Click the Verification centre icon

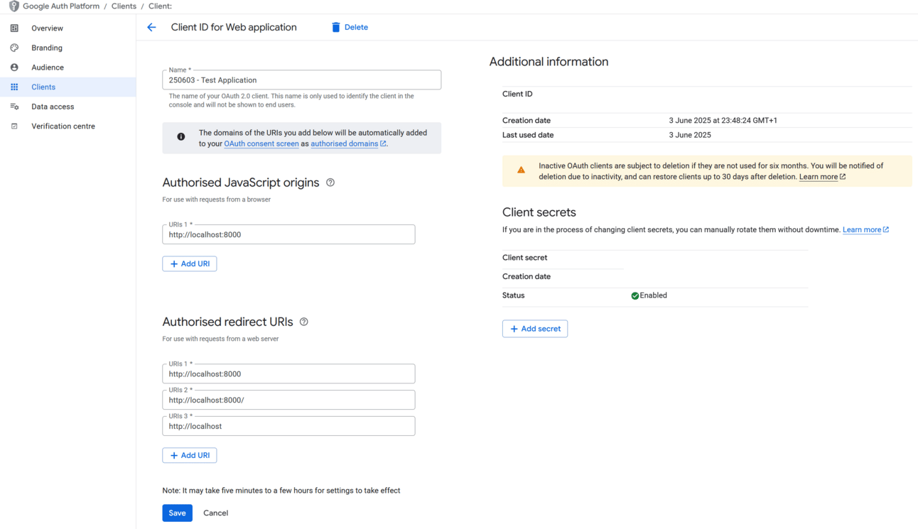click(x=14, y=126)
